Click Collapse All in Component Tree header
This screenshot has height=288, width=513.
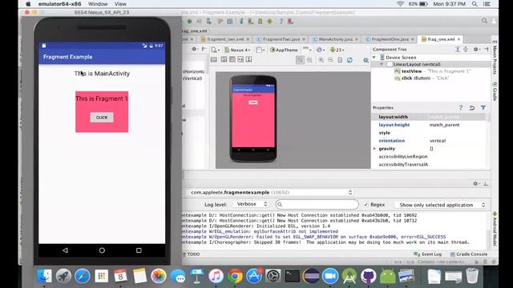pyautogui.click(x=465, y=50)
